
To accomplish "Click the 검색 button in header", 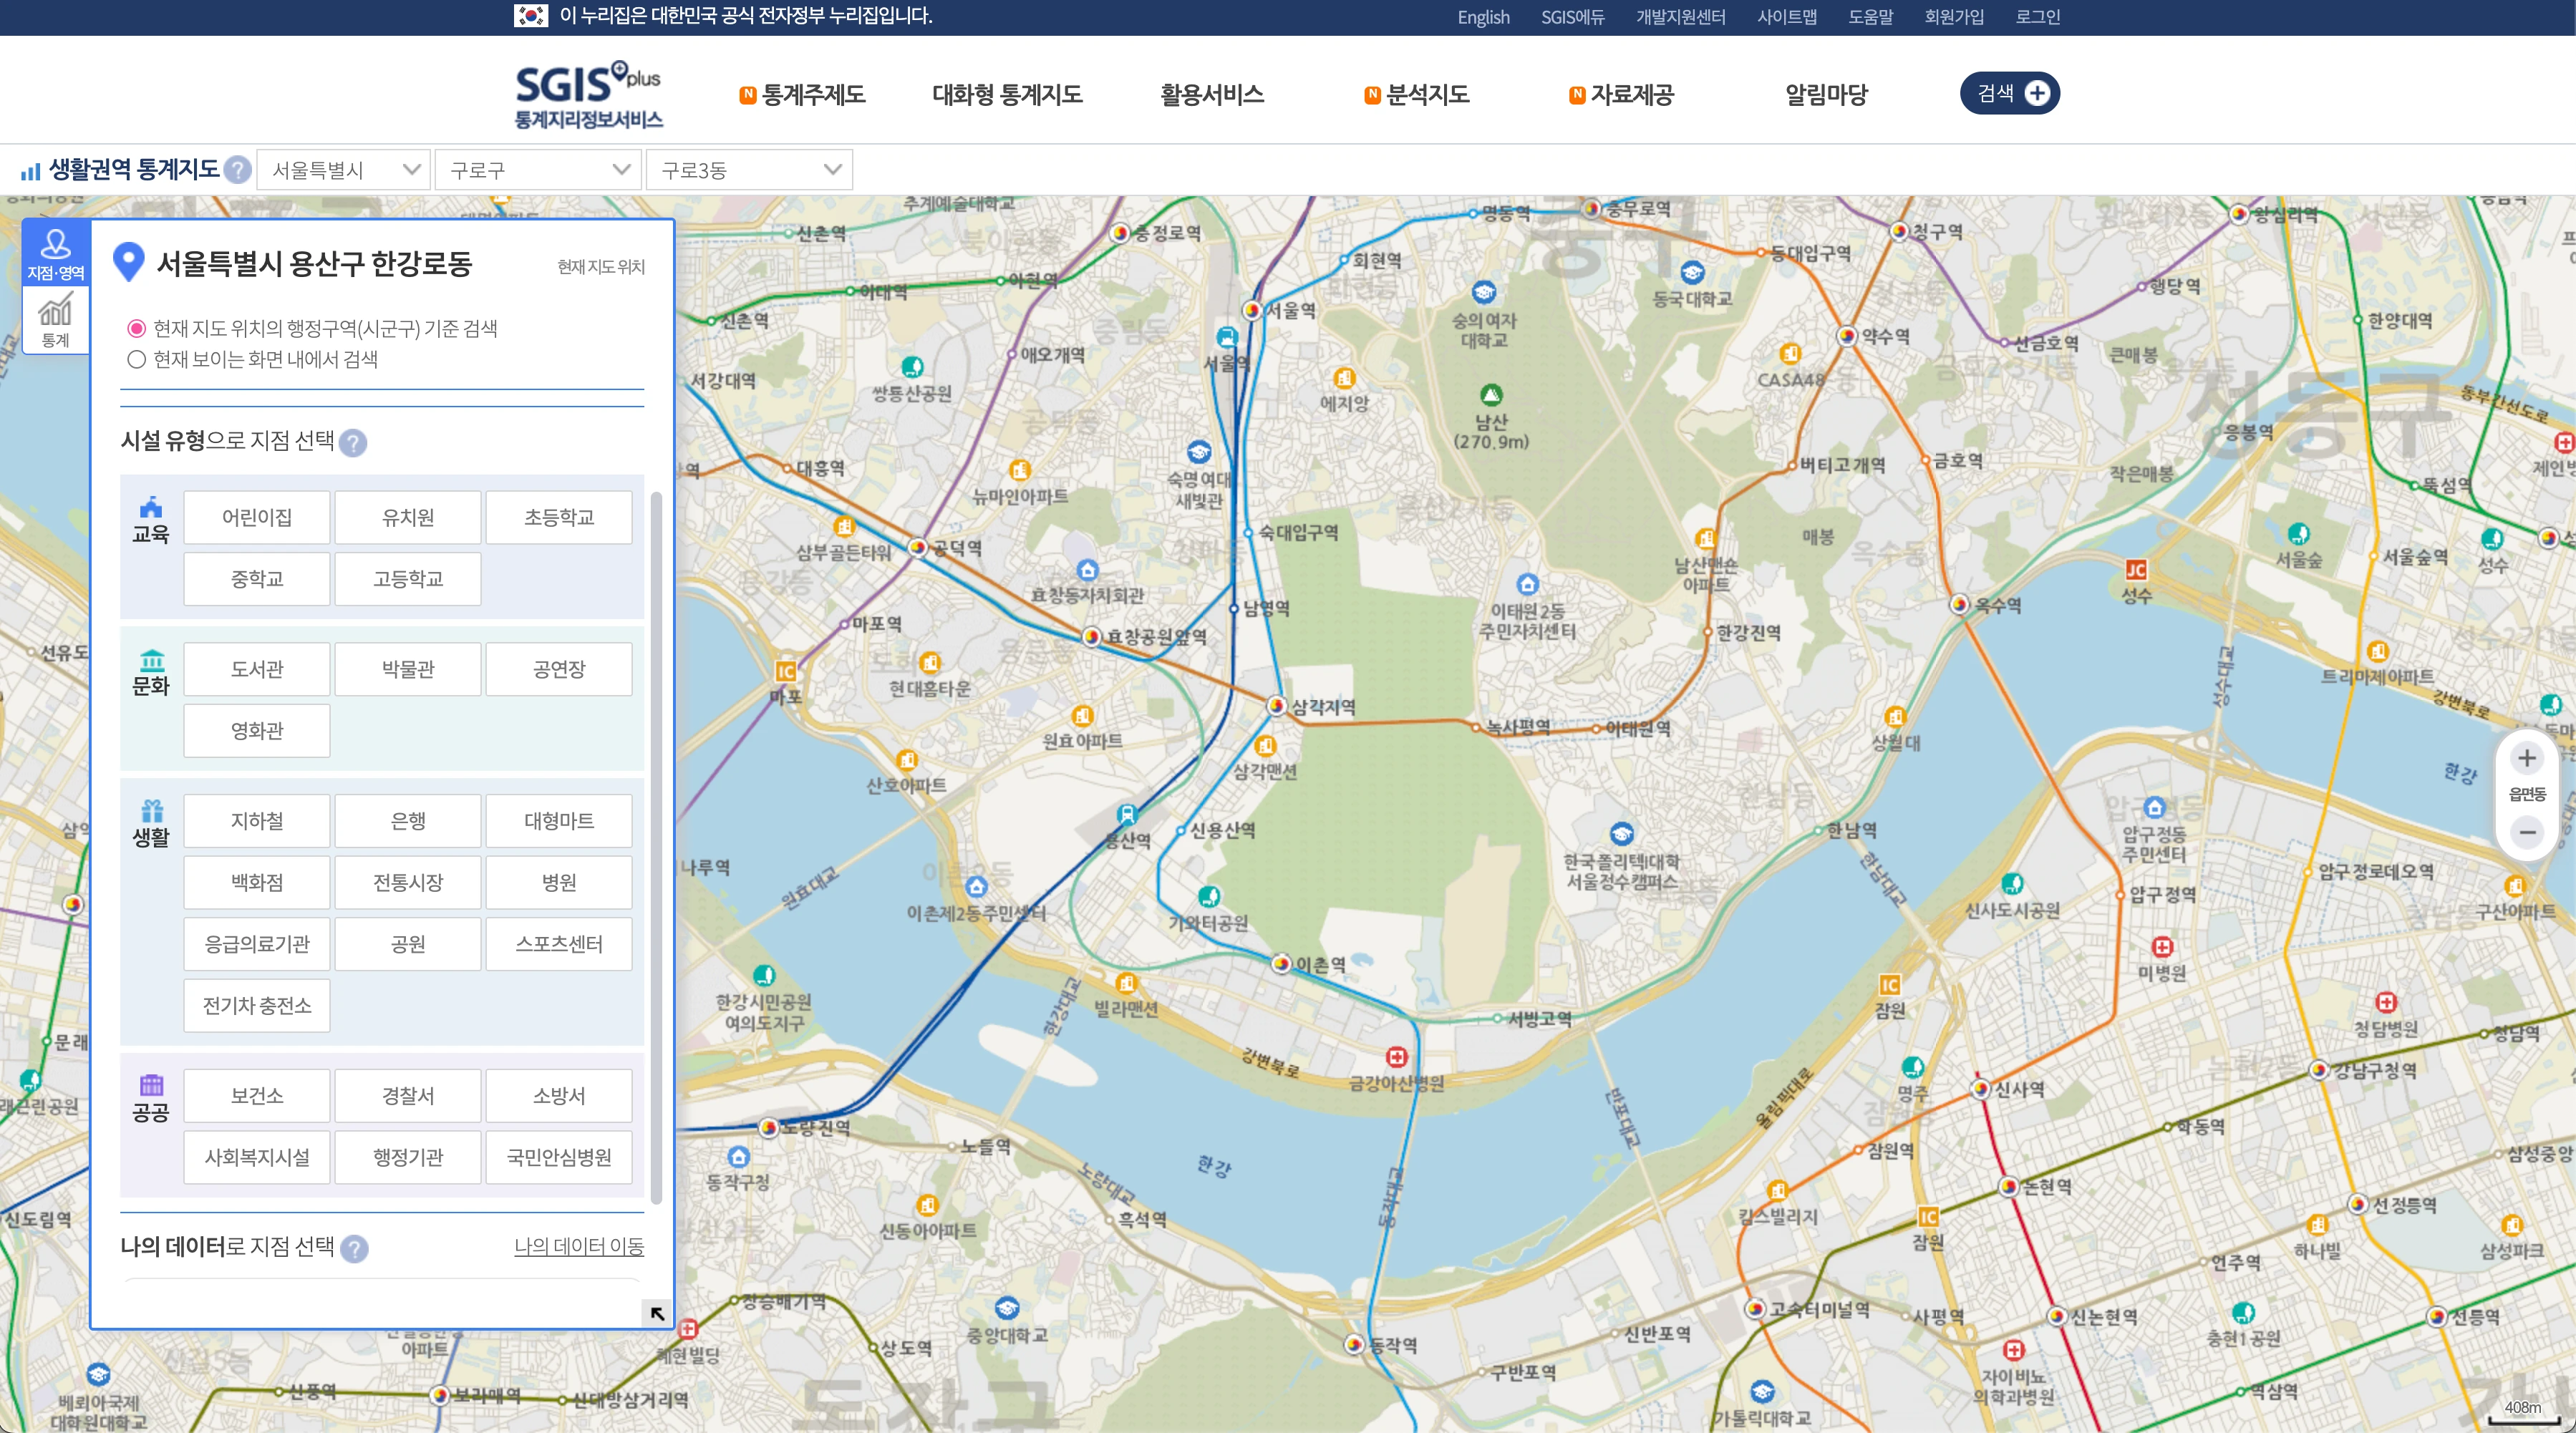I will 2008,93.
